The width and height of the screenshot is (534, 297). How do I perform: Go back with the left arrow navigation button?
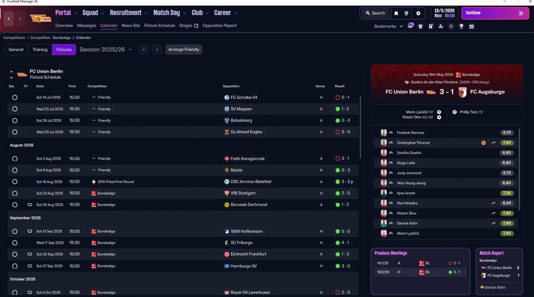[x=9, y=19]
